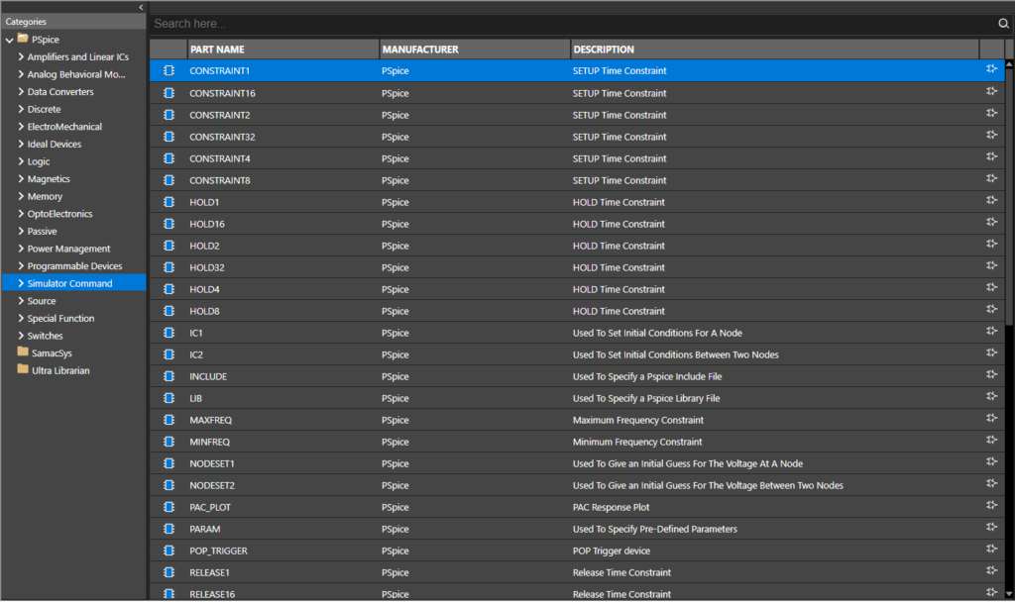1015x602 pixels.
Task: Select the HOLD2 part name
Action: (x=204, y=246)
